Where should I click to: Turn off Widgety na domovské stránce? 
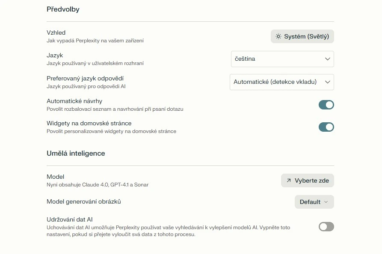pyautogui.click(x=326, y=127)
